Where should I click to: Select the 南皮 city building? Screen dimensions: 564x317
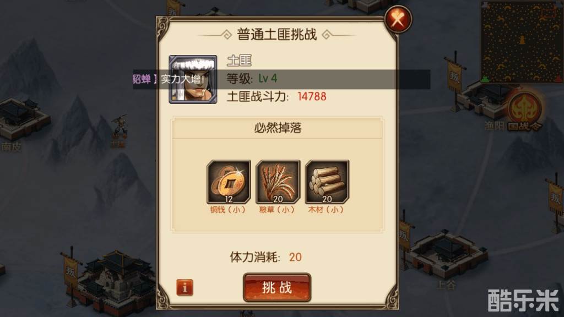point(21,118)
